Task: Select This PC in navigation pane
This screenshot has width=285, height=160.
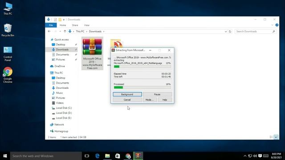Action: pyautogui.click(x=58, y=73)
